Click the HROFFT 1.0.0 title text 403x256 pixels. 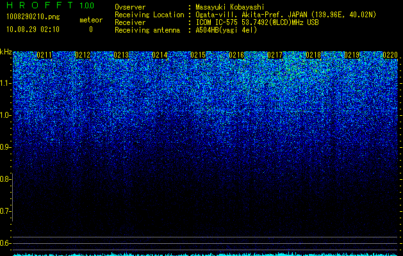(51, 5)
